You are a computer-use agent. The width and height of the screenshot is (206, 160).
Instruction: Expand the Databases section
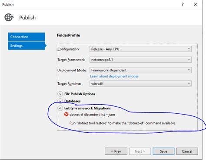pyautogui.click(x=60, y=101)
